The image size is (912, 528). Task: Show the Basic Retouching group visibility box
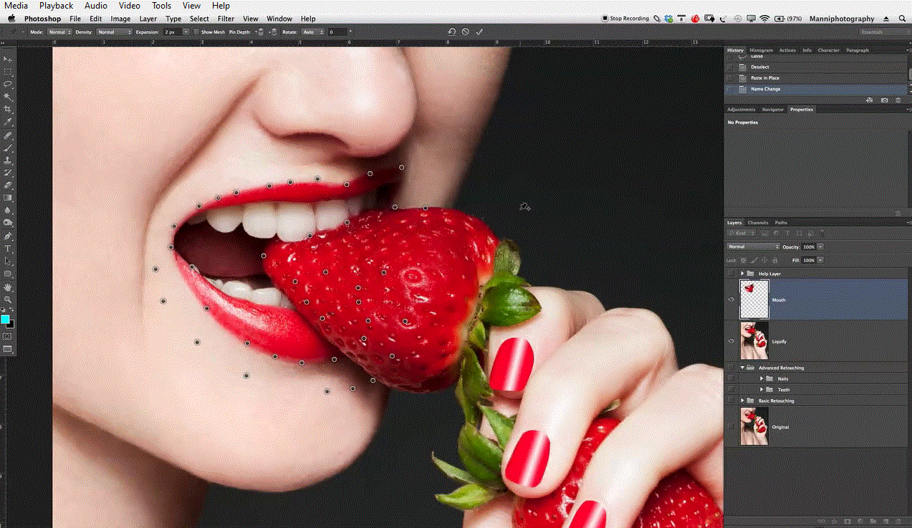click(x=731, y=400)
